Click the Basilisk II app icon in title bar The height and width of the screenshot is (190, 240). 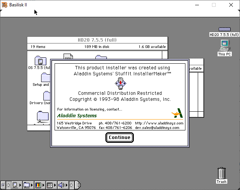click(x=4, y=5)
